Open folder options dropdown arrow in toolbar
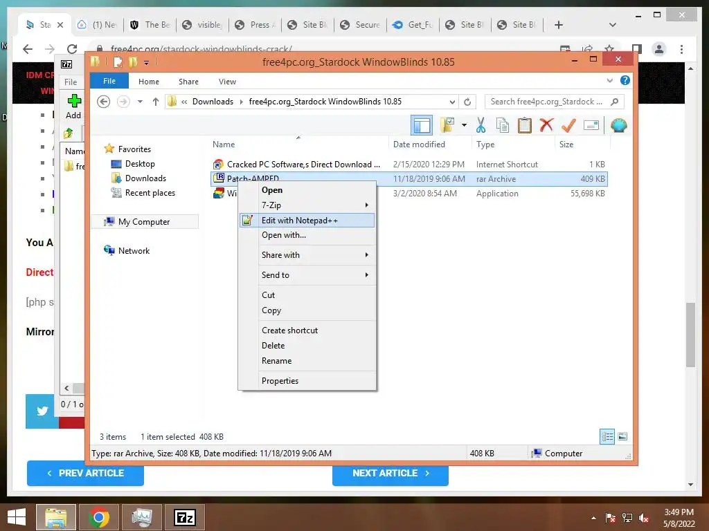The image size is (709, 531). (464, 125)
